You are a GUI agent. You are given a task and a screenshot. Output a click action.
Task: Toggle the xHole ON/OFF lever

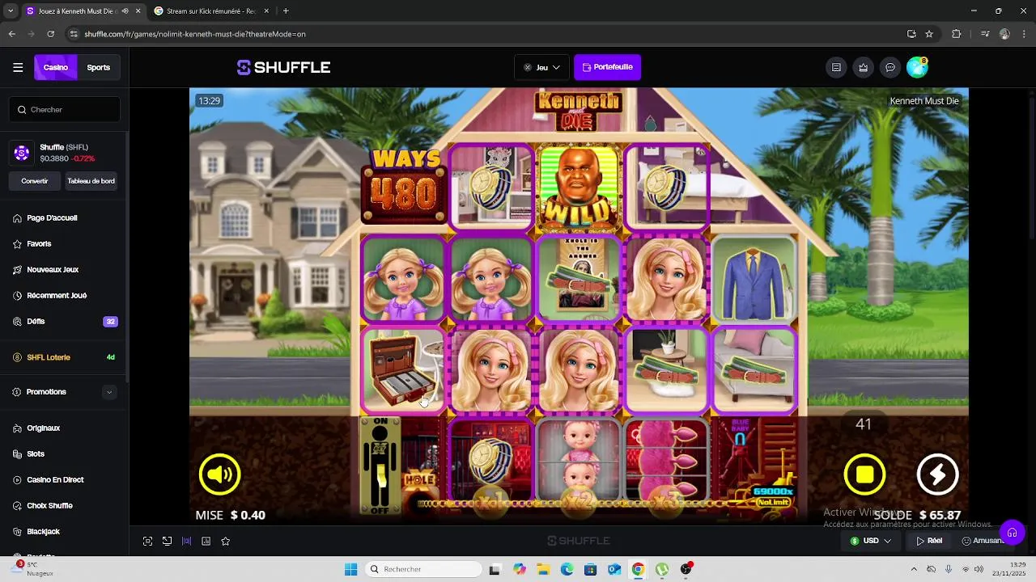click(380, 467)
